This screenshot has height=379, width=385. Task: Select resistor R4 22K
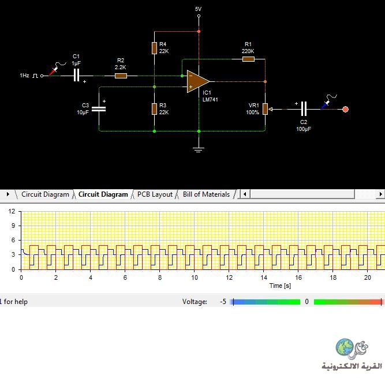154,48
